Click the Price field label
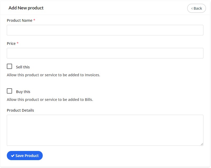Viewport: 211px width, 168px height. point(11,44)
